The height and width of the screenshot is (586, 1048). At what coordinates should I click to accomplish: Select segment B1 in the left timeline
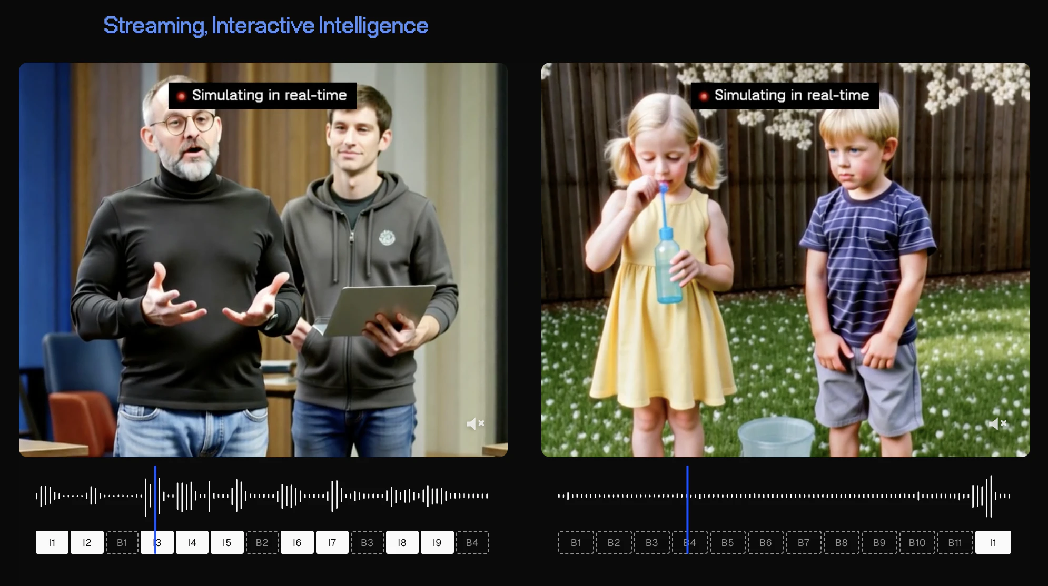pyautogui.click(x=122, y=542)
